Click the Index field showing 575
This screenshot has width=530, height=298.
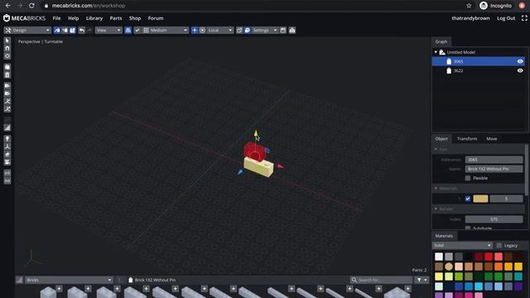click(494, 219)
